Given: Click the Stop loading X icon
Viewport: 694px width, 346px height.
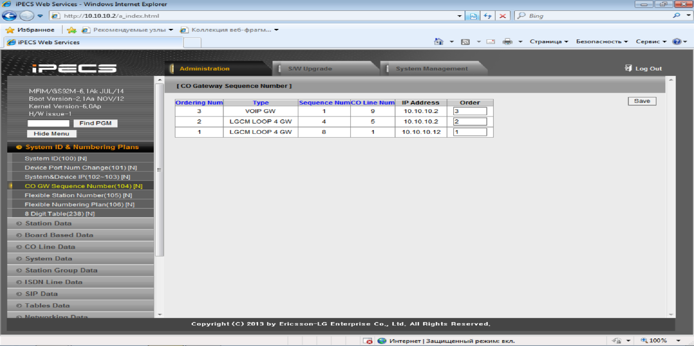Looking at the screenshot, I should click(x=502, y=16).
